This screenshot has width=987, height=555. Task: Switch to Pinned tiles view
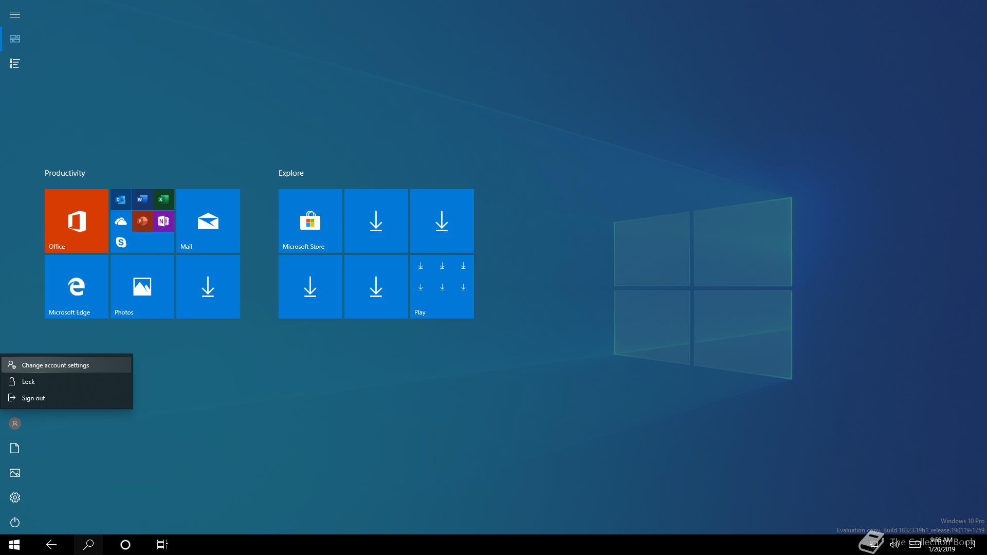click(15, 39)
